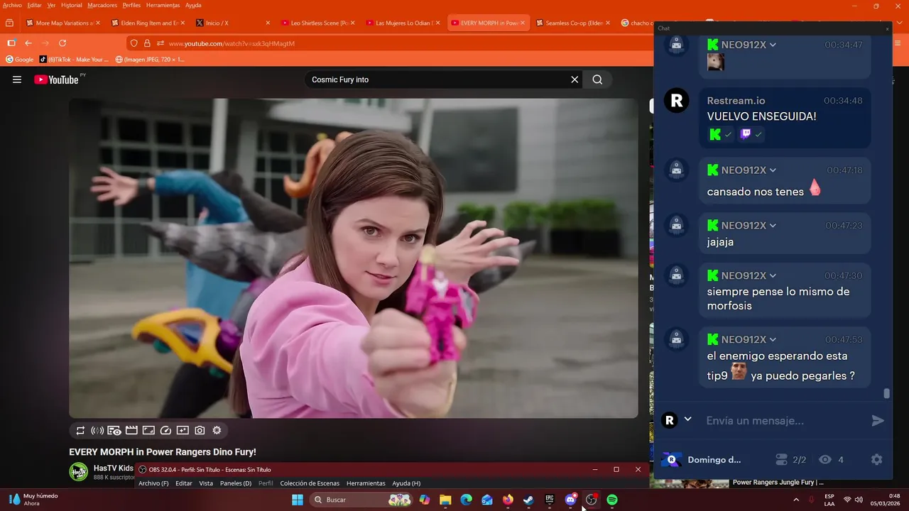Screen dimensions: 909x511
Task: Open the Firefox sidebar toggle icon
Action: tap(11, 43)
